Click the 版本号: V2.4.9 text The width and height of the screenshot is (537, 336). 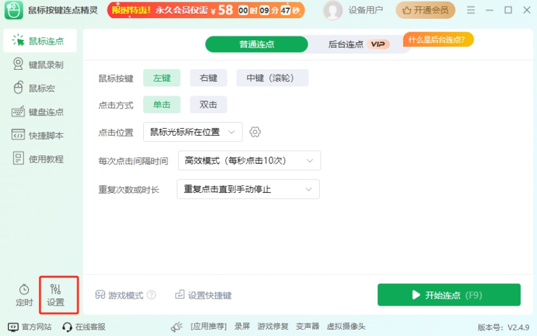[504, 327]
